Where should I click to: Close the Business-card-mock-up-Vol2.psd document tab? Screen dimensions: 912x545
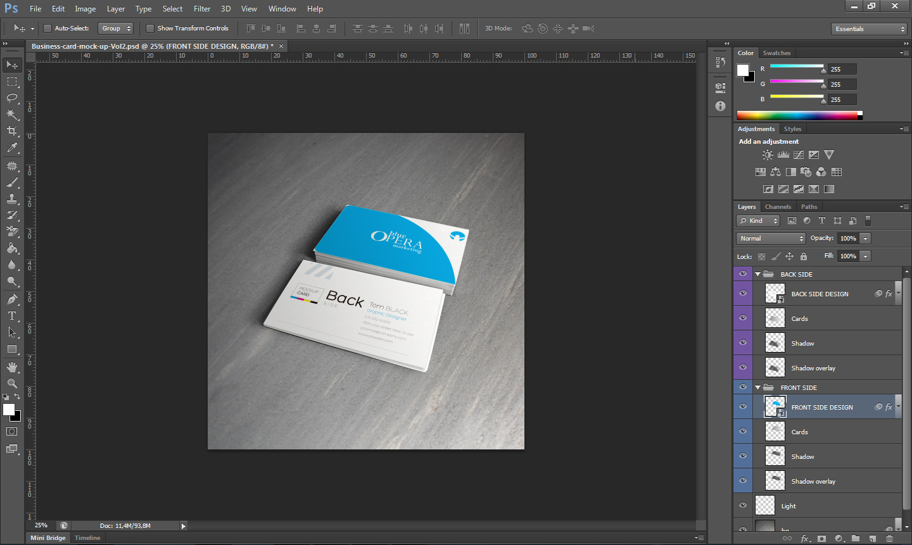tap(281, 46)
